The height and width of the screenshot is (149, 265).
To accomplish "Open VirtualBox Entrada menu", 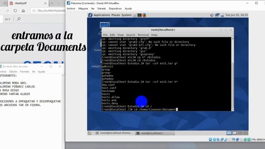I will [101, 8].
